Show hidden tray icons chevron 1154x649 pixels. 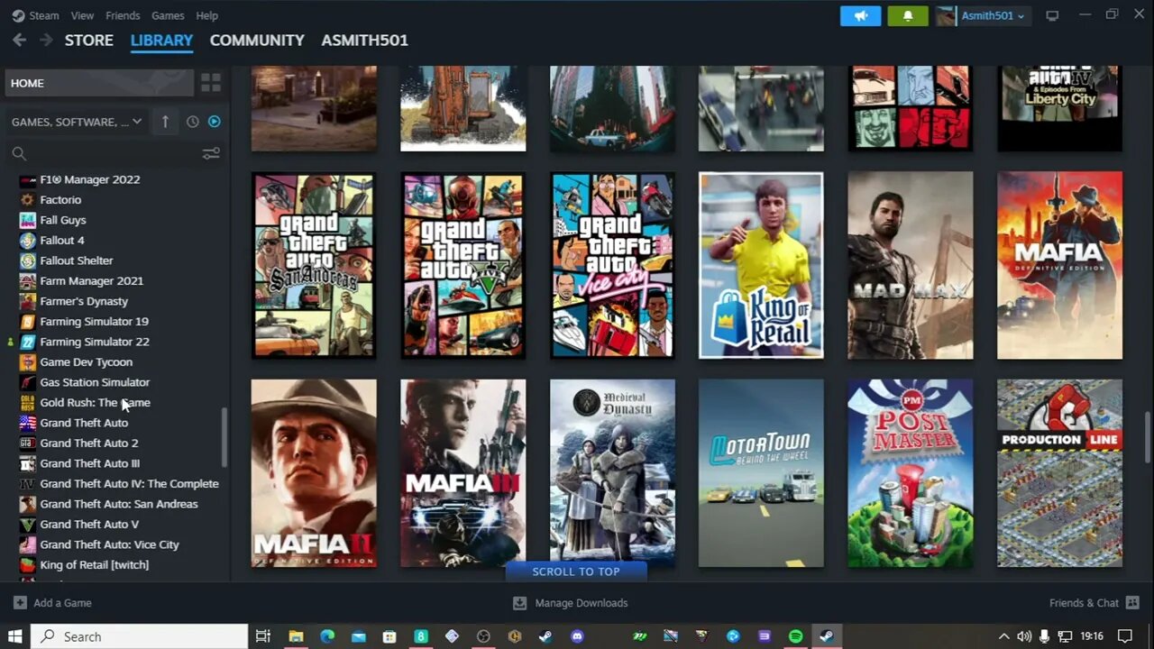(x=1003, y=636)
